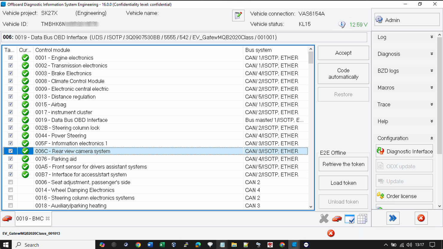Open Chrome from the taskbar
Screen dimensions: 443x249
[138, 245]
